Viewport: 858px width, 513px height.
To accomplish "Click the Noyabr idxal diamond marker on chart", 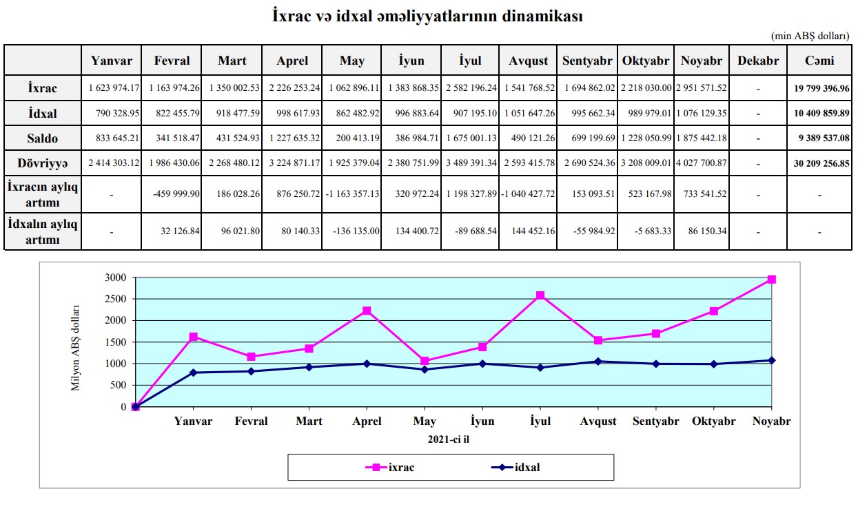I will (772, 360).
